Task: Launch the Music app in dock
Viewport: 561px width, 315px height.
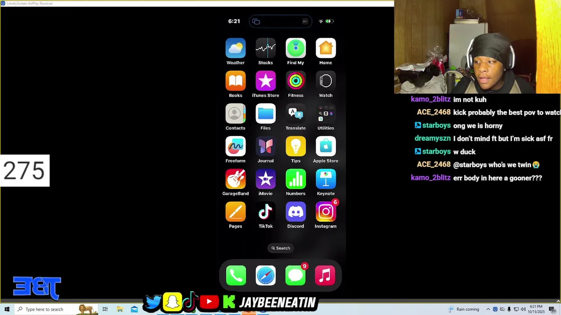Action: tap(325, 276)
